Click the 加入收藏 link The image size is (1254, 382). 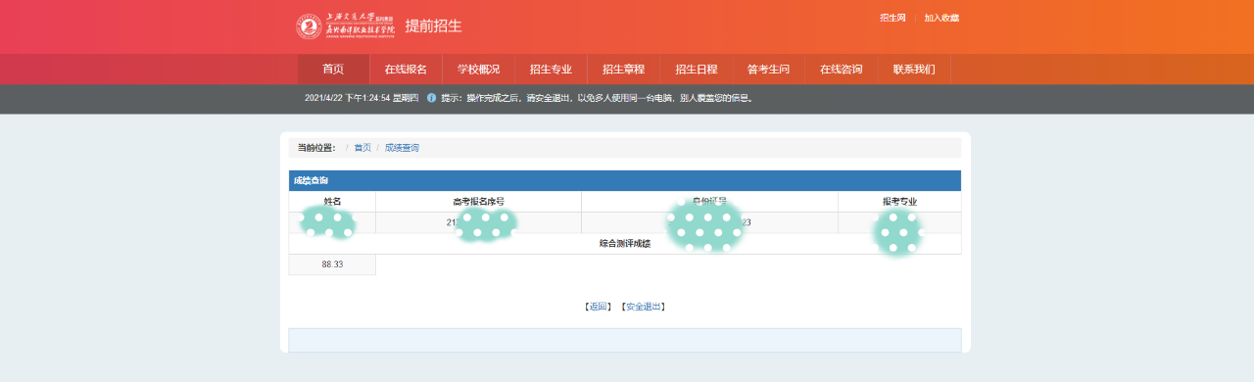pos(941,18)
